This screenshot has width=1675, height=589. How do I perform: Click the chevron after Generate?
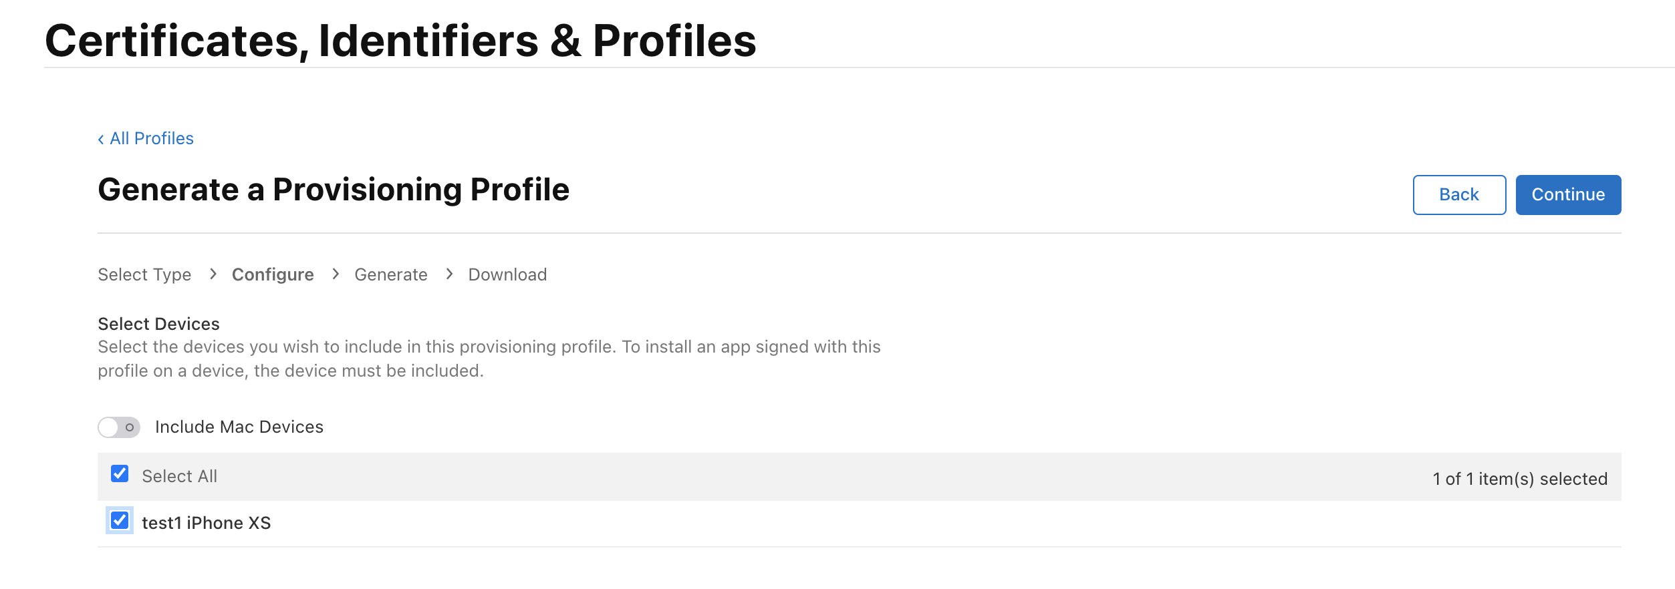(x=449, y=274)
